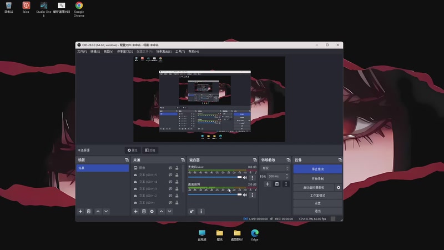This screenshot has width=444, height=250.
Task: Click the 工作室模式 button
Action: [317, 196]
